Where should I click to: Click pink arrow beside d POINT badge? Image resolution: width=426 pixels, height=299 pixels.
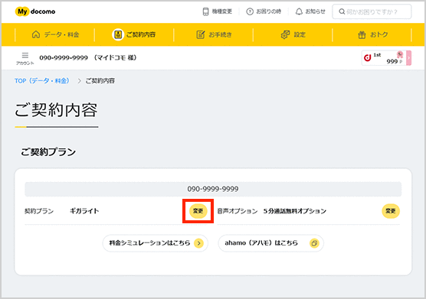pos(408,58)
